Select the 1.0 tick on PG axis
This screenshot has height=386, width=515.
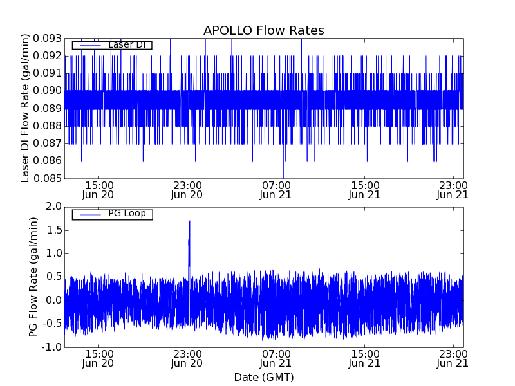coord(54,253)
